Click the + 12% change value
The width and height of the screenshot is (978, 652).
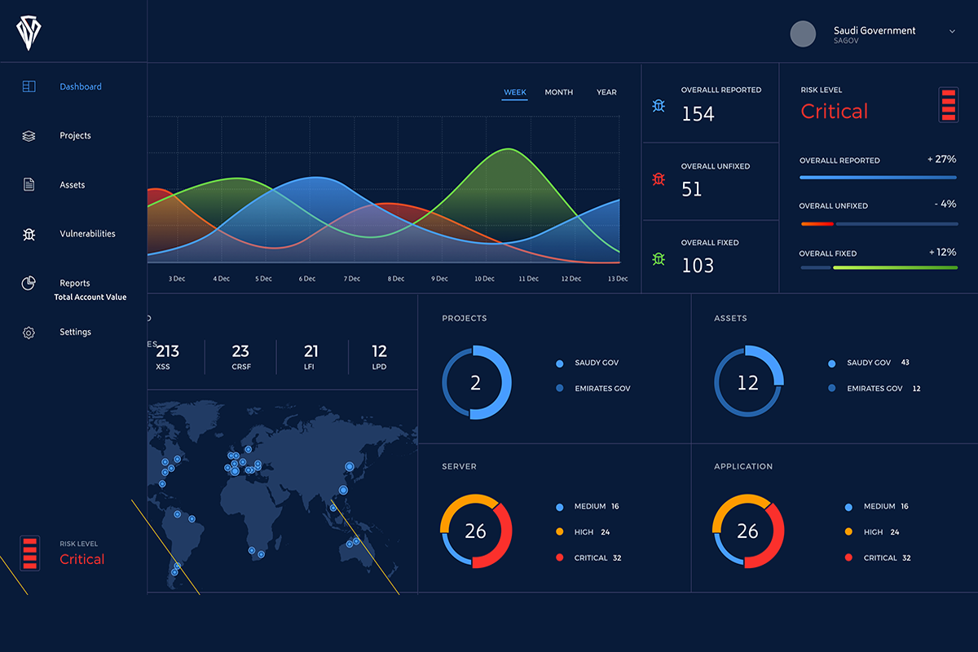point(943,253)
